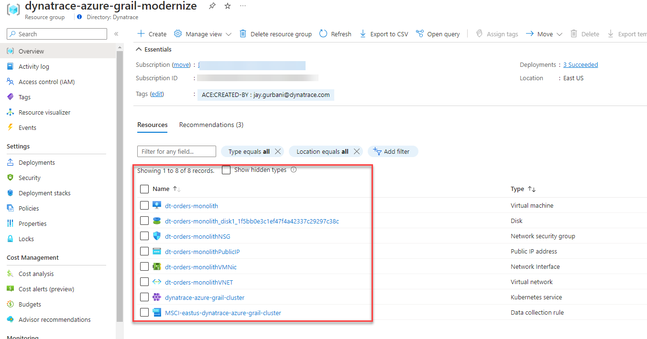Enable Show hidden types checkbox
647x339 pixels.
point(226,170)
